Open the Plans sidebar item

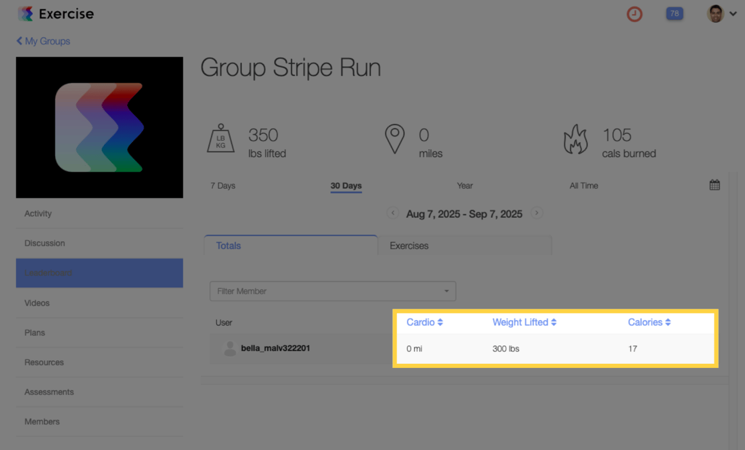click(x=100, y=333)
